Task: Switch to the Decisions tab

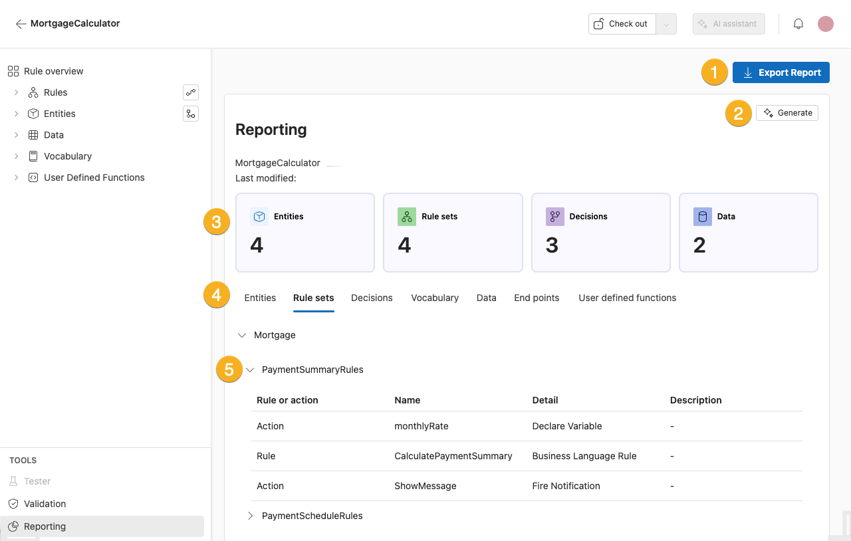Action: tap(372, 298)
